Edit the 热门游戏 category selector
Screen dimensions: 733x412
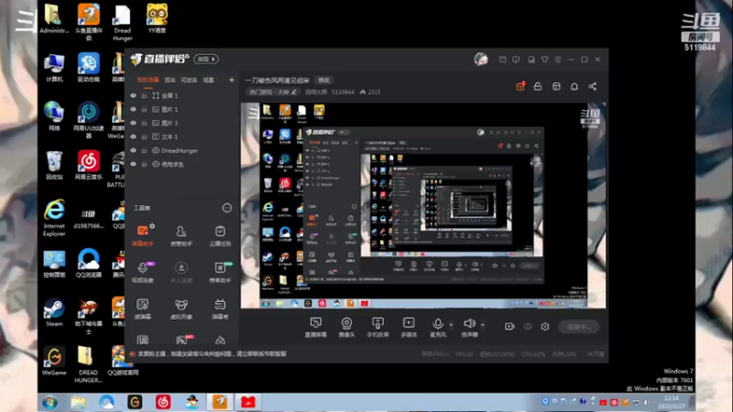click(273, 92)
